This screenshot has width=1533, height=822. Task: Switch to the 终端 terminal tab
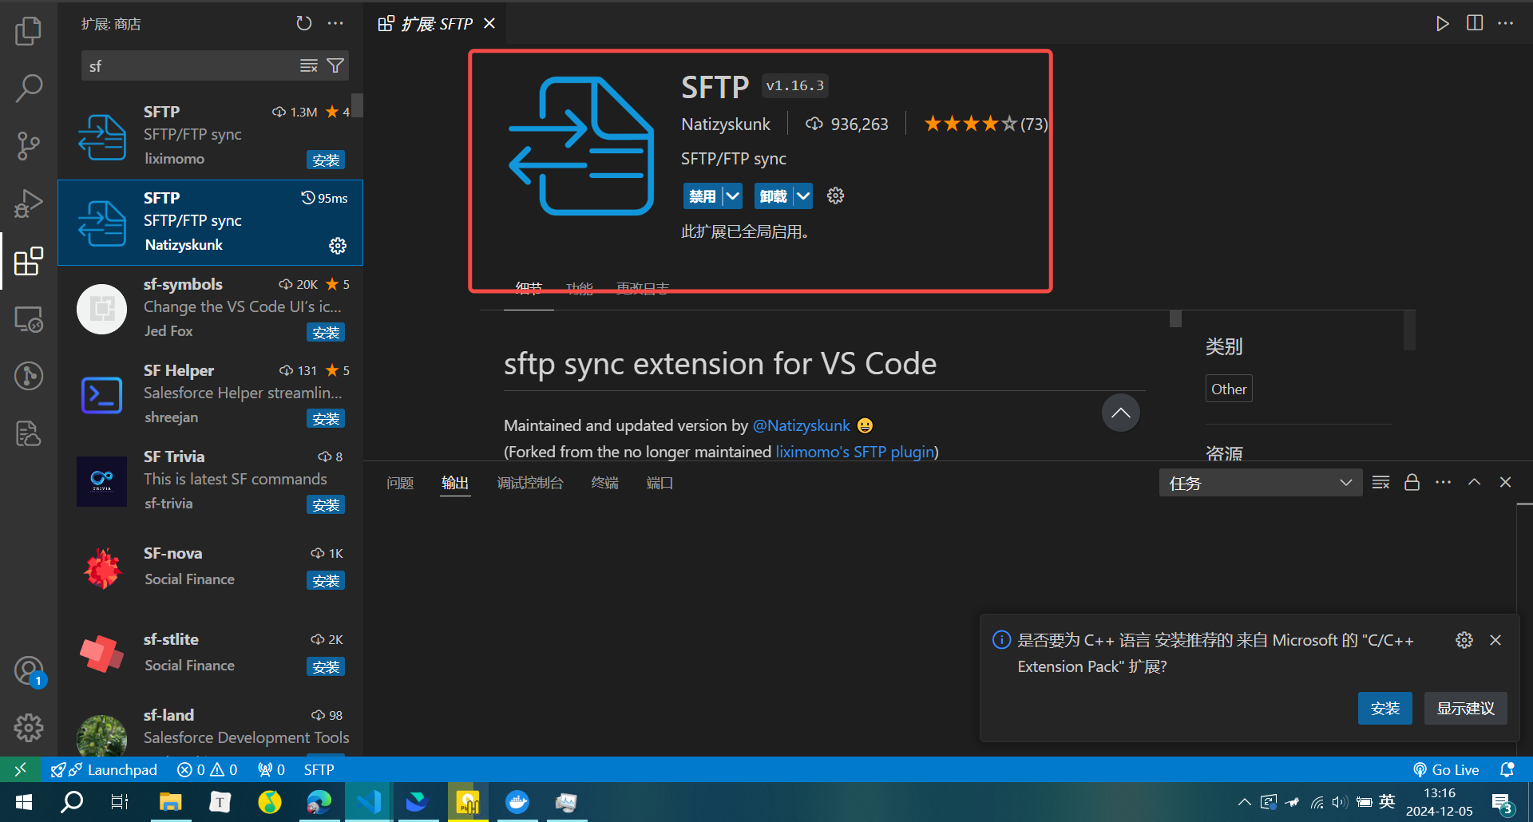pyautogui.click(x=604, y=483)
